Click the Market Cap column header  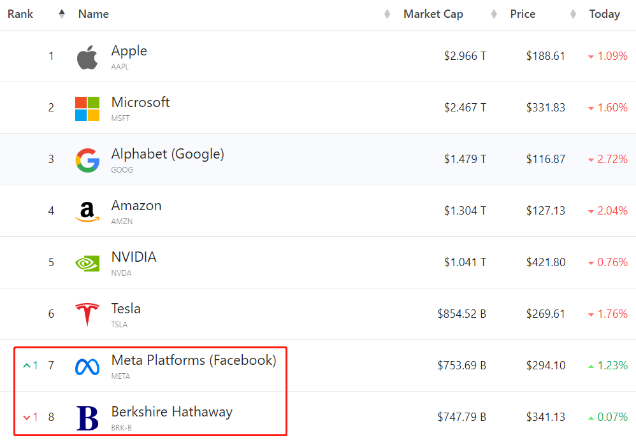click(x=433, y=14)
